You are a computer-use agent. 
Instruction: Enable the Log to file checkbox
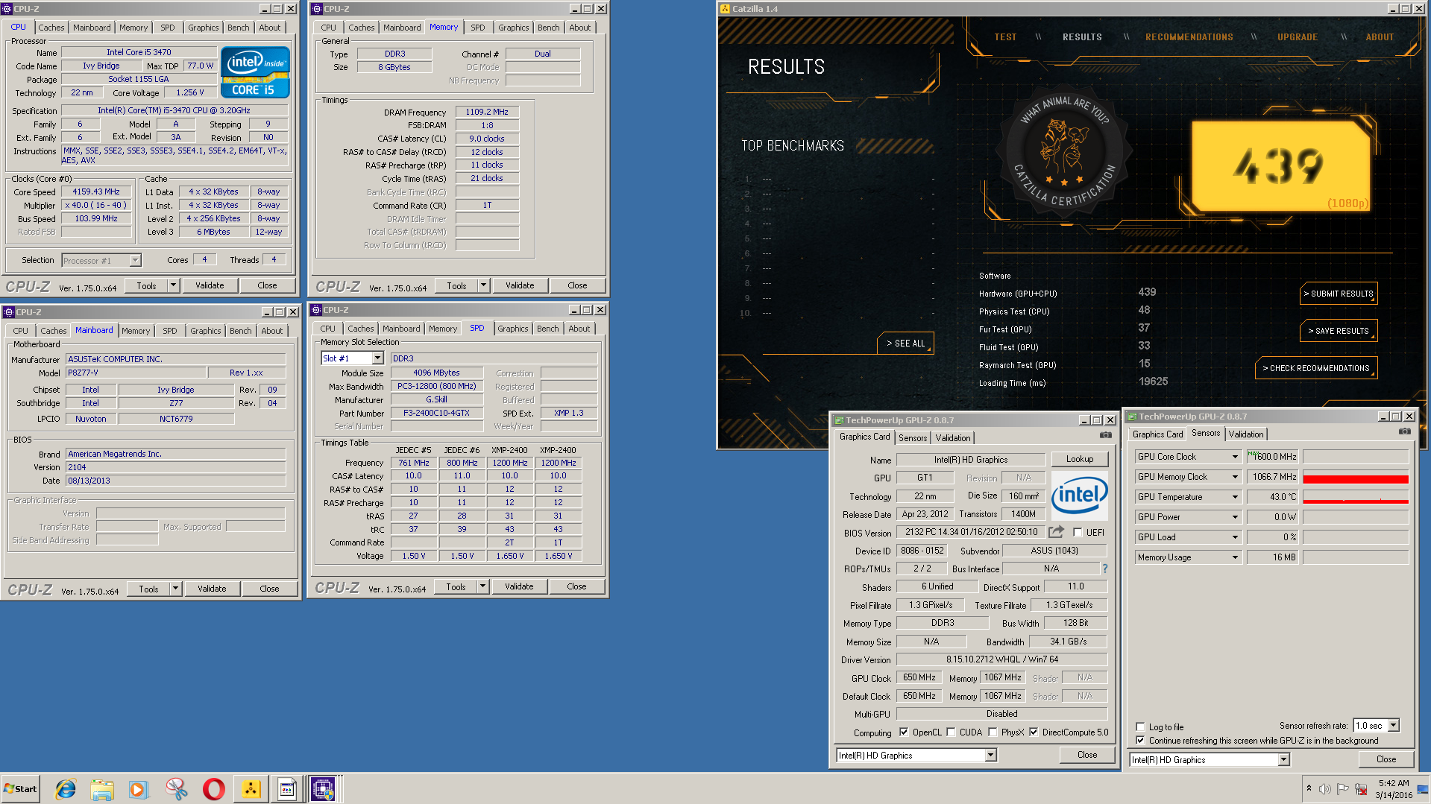[x=1140, y=727]
